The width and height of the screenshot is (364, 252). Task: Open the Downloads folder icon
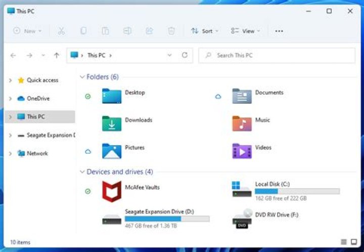[x=111, y=123]
